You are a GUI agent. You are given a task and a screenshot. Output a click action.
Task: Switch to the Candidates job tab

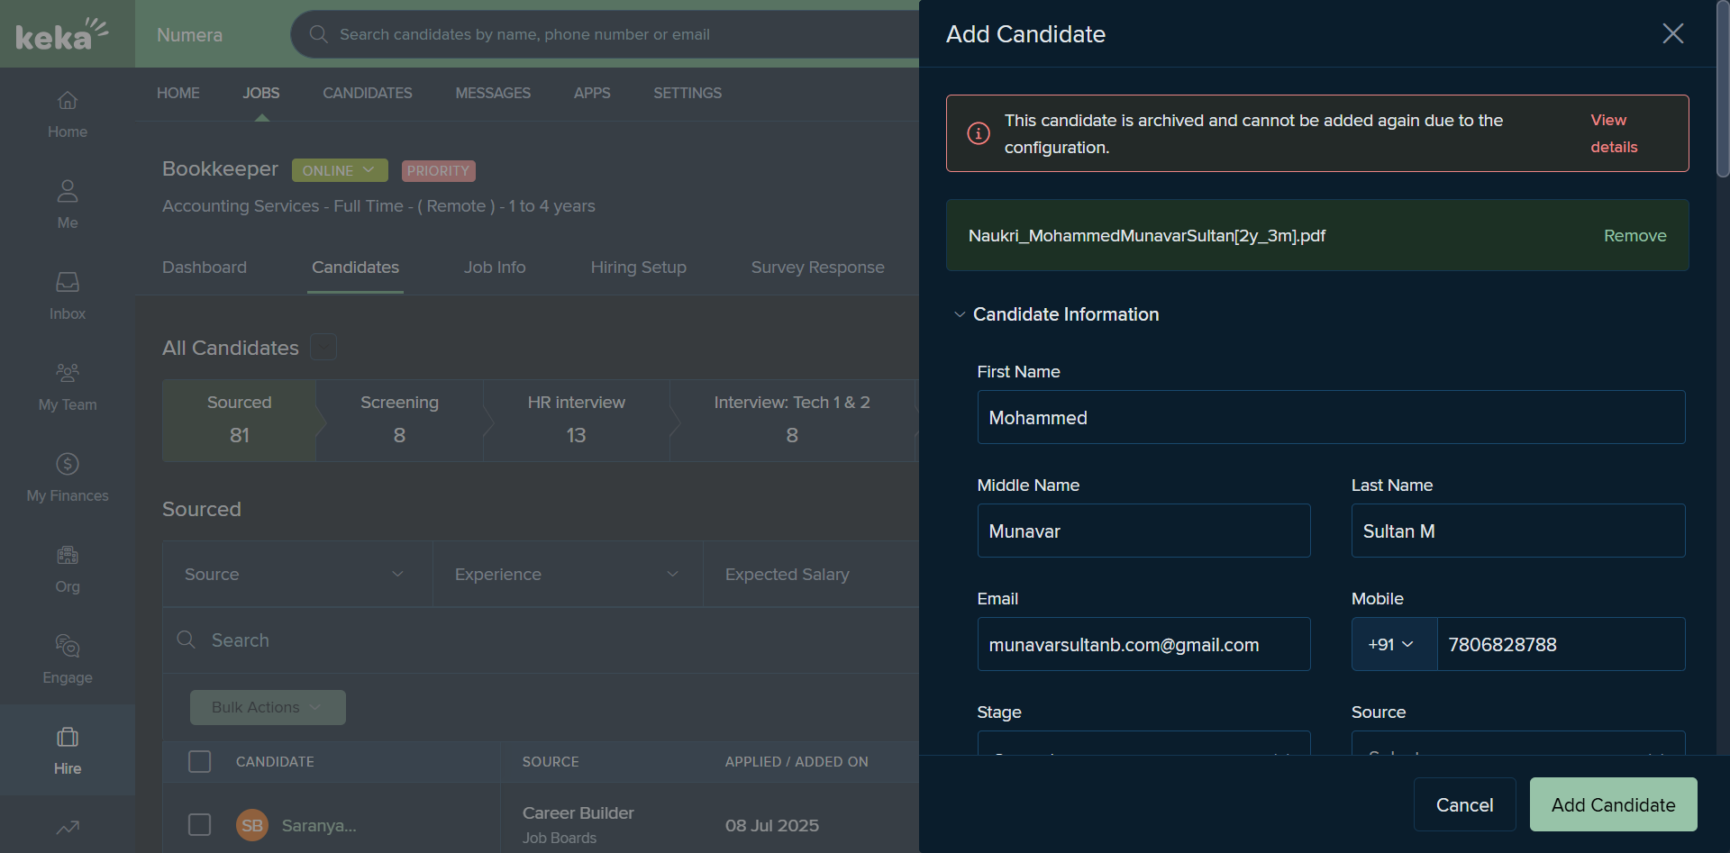(x=355, y=268)
